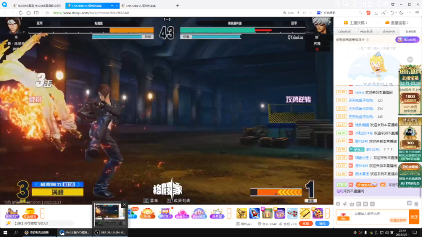Screen dimensions: 422x237
Task: Open the Windows notification center icon
Action: [415, 232]
